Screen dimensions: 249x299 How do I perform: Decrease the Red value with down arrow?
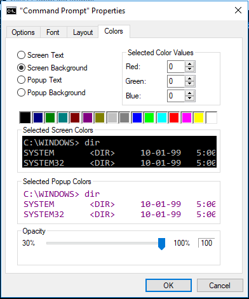(189, 69)
